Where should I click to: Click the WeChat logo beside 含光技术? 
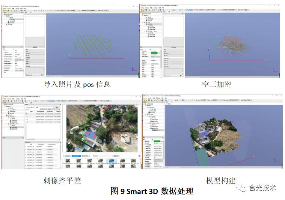point(243,188)
